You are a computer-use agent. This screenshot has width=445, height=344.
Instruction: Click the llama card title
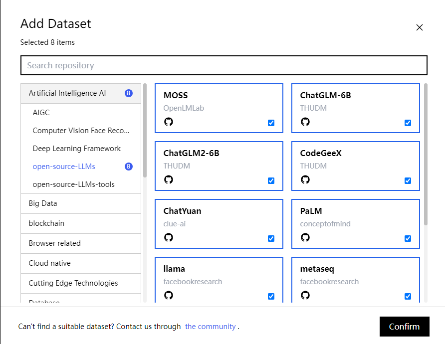click(174, 269)
